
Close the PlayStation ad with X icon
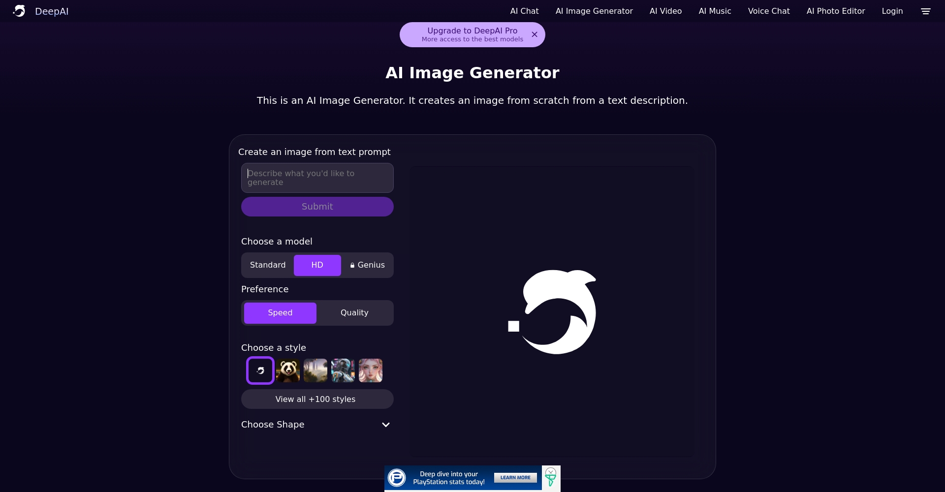pyautogui.click(x=551, y=471)
